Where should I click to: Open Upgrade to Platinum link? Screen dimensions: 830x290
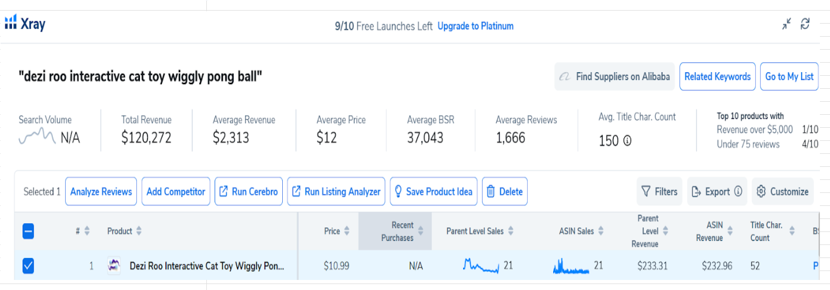pos(475,26)
